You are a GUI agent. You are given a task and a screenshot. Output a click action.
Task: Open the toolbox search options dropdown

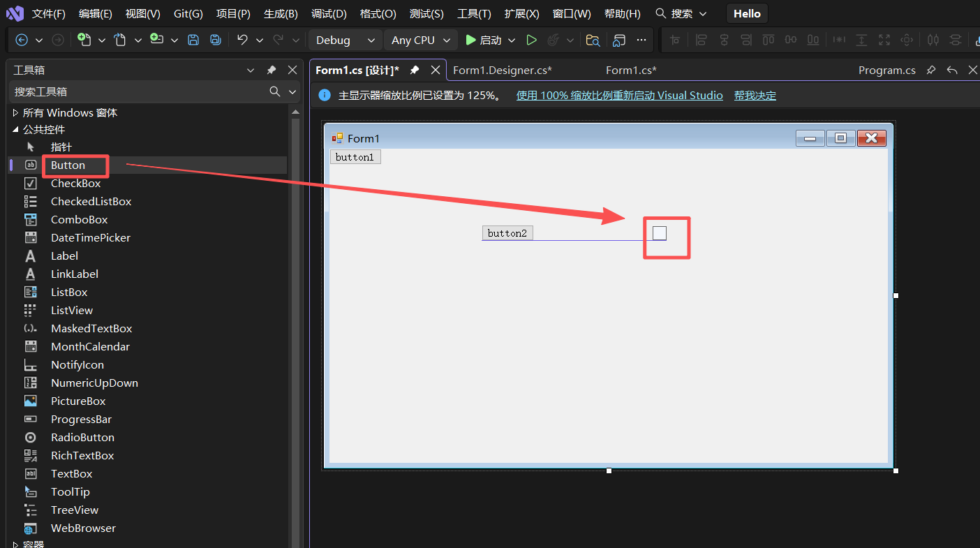coord(293,91)
